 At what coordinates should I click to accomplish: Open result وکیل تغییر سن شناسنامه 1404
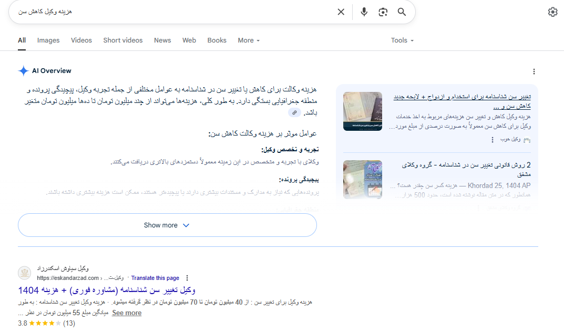click(x=107, y=290)
